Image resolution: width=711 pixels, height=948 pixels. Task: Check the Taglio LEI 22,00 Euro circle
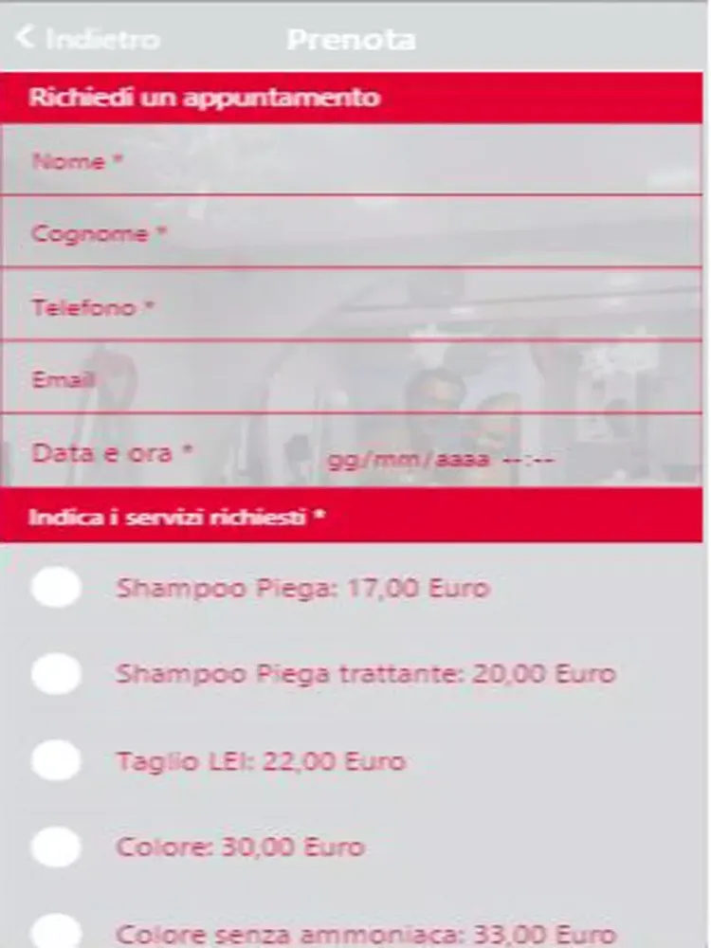pos(56,761)
